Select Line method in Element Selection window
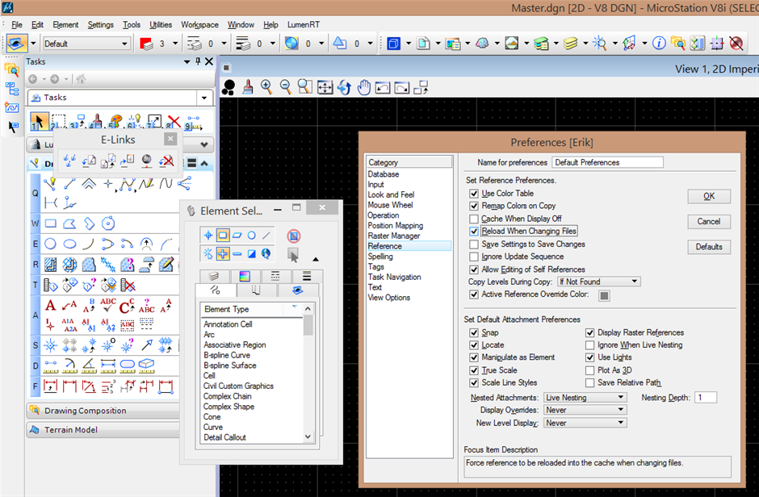This screenshot has width=759, height=497. pyautogui.click(x=266, y=236)
